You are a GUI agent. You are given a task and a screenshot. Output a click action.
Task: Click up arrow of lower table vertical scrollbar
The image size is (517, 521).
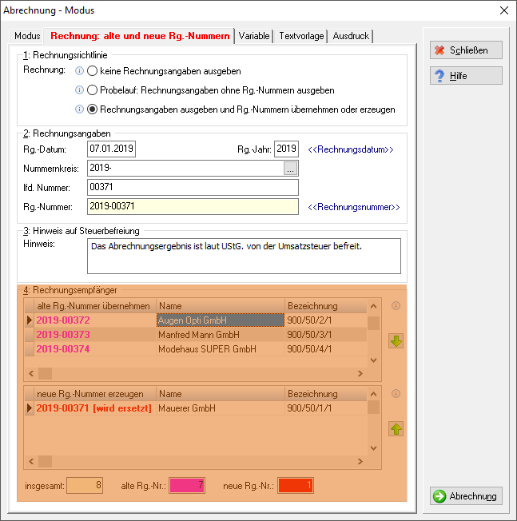click(x=373, y=394)
